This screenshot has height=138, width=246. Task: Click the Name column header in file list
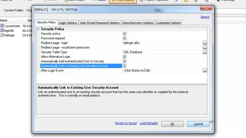[3, 20]
